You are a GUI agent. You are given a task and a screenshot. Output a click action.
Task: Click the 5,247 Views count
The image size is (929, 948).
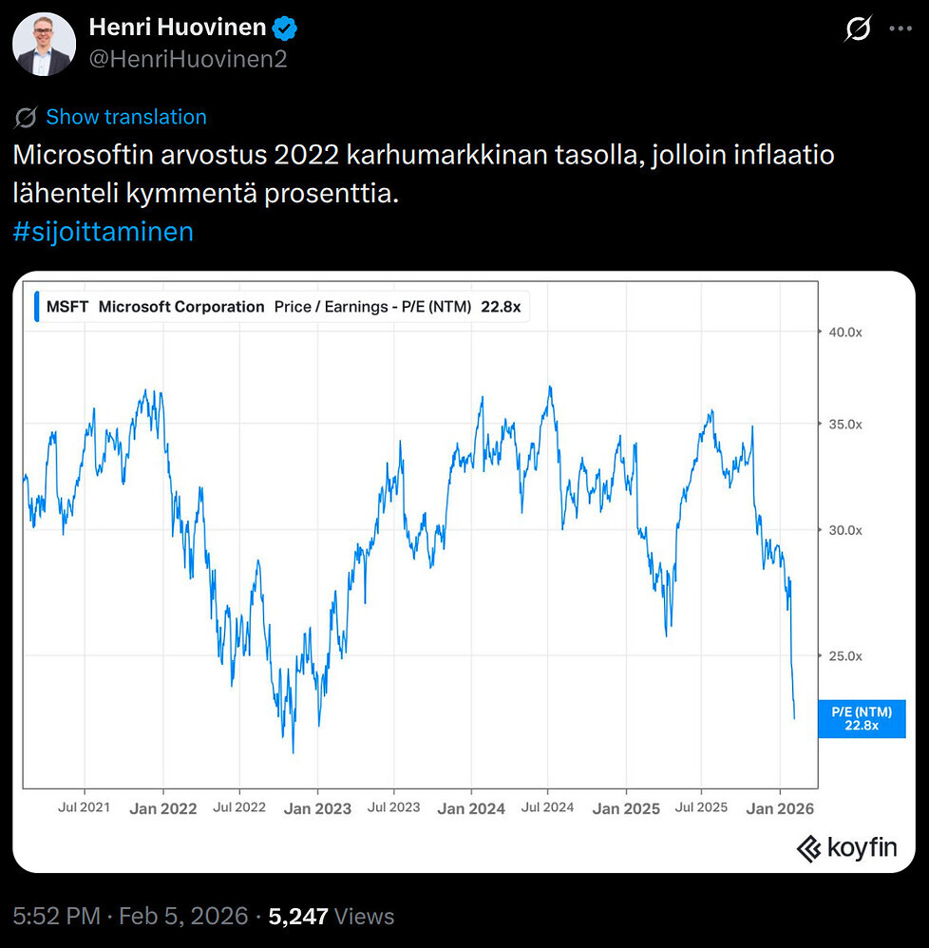(x=331, y=916)
